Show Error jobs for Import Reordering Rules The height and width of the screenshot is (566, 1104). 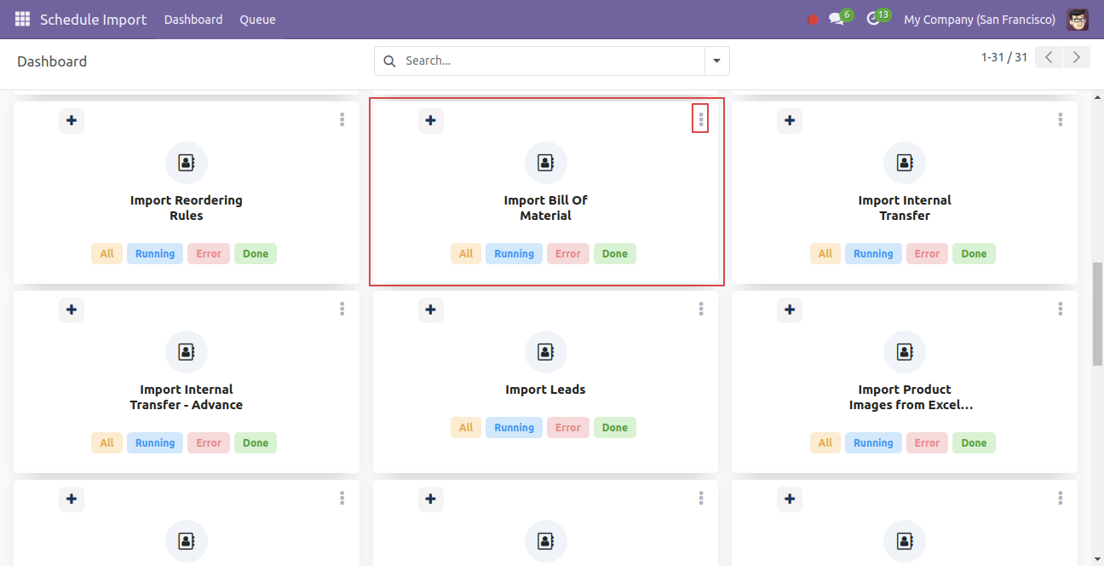(x=209, y=254)
